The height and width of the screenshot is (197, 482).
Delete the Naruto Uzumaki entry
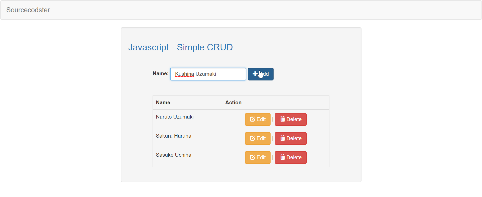(290, 119)
